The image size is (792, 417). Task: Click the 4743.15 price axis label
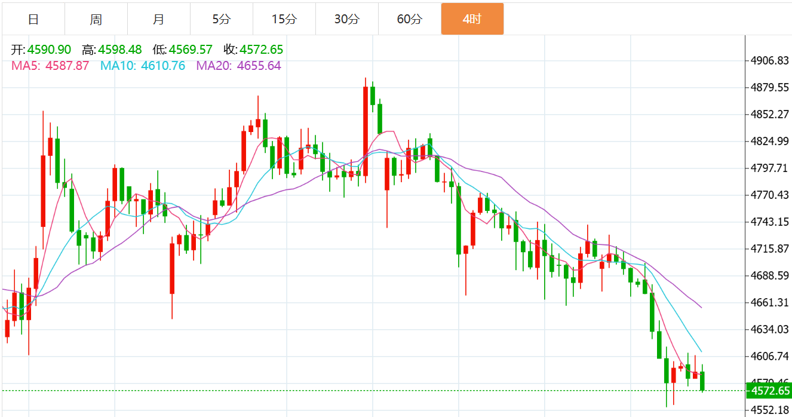click(x=770, y=222)
